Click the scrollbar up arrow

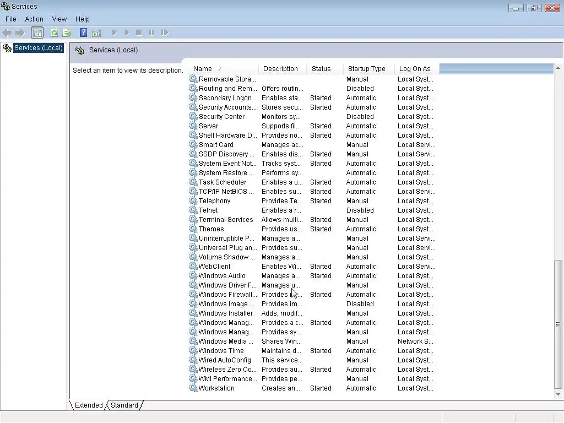tap(558, 68)
